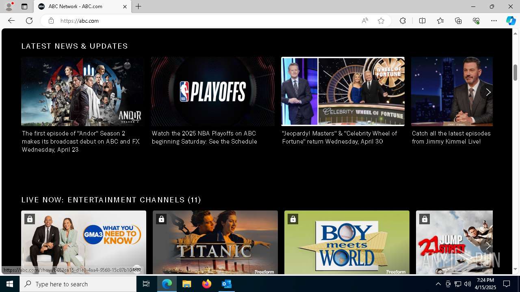Open Split screen view
The image size is (520, 292).
[x=422, y=21]
